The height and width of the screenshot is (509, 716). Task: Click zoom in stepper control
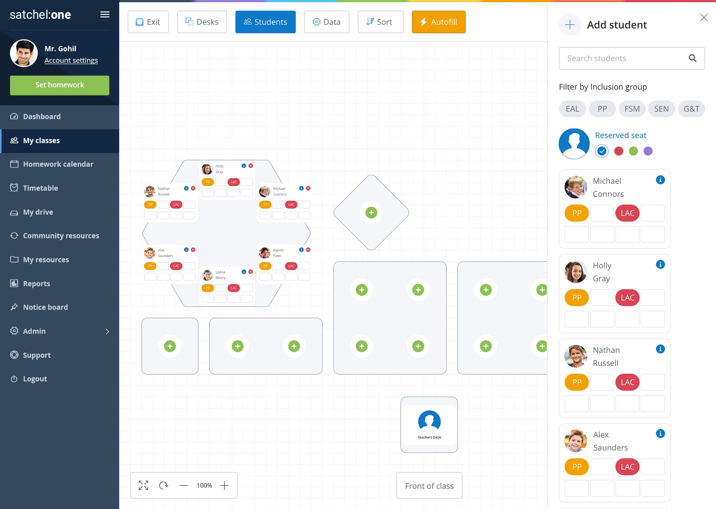click(225, 485)
